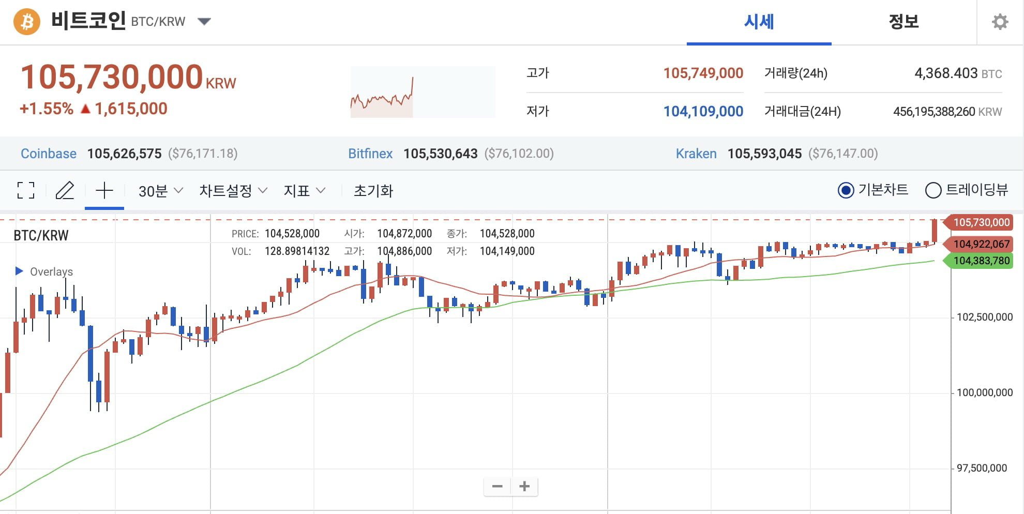Viewport: 1024px width, 514px height.
Task: Click the Bitfinex price 105,530,643
Action: pyautogui.click(x=441, y=154)
